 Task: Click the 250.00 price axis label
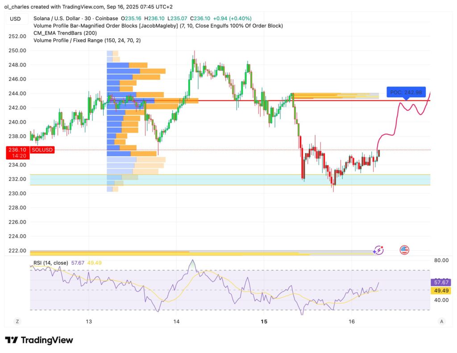pos(17,50)
